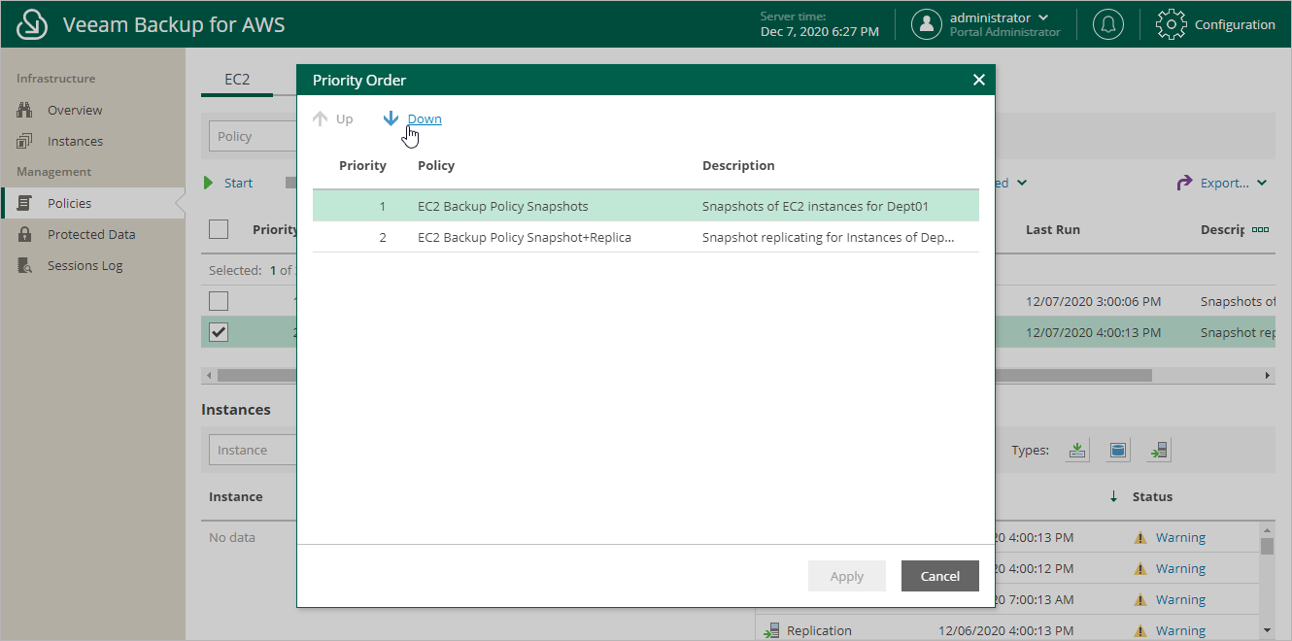The height and width of the screenshot is (641, 1292).
Task: Sort the dialog by the Priority column
Action: point(362,165)
